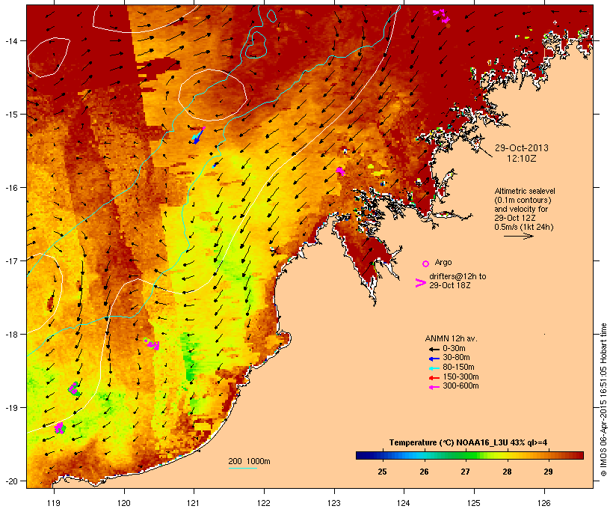
Task: Click the colorbar tick label 25
Action: (382, 472)
